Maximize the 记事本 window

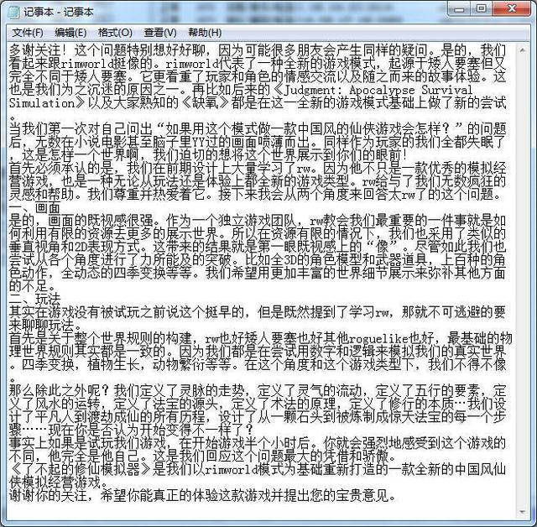[x=481, y=8]
